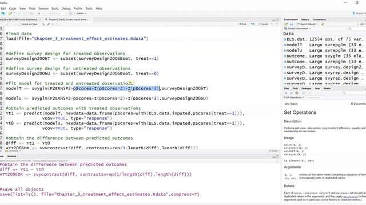Click the new file icon in the main toolbar
The width and height of the screenshot is (366, 205).
pos(3,14)
